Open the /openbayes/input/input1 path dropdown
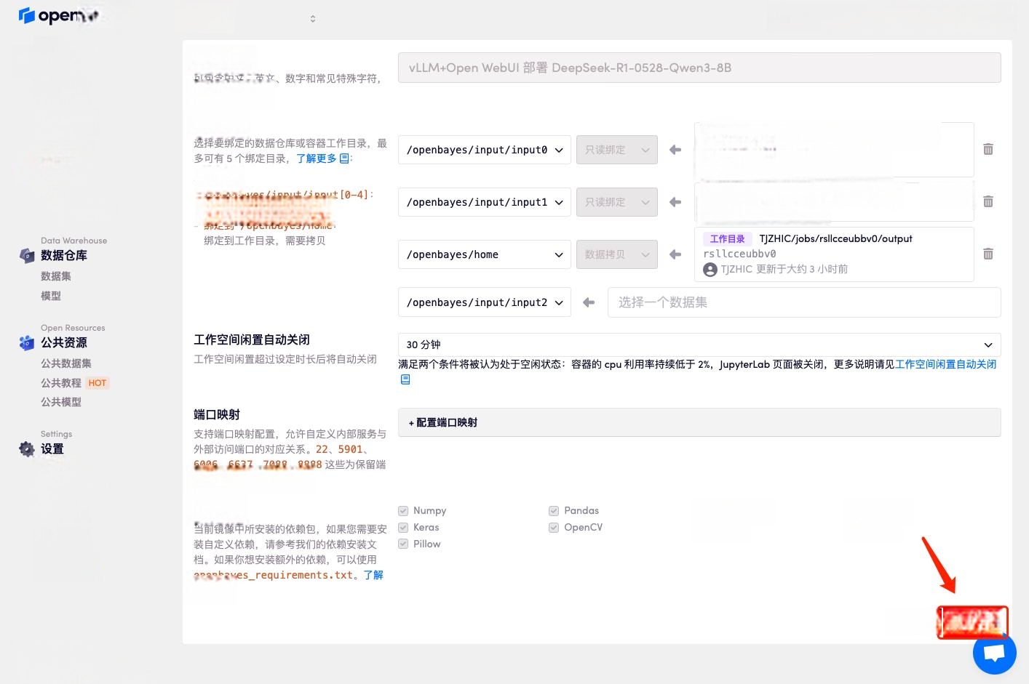 tap(485, 202)
